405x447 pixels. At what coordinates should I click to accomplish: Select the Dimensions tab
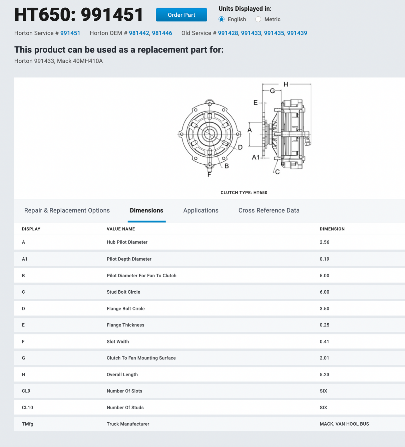146,210
